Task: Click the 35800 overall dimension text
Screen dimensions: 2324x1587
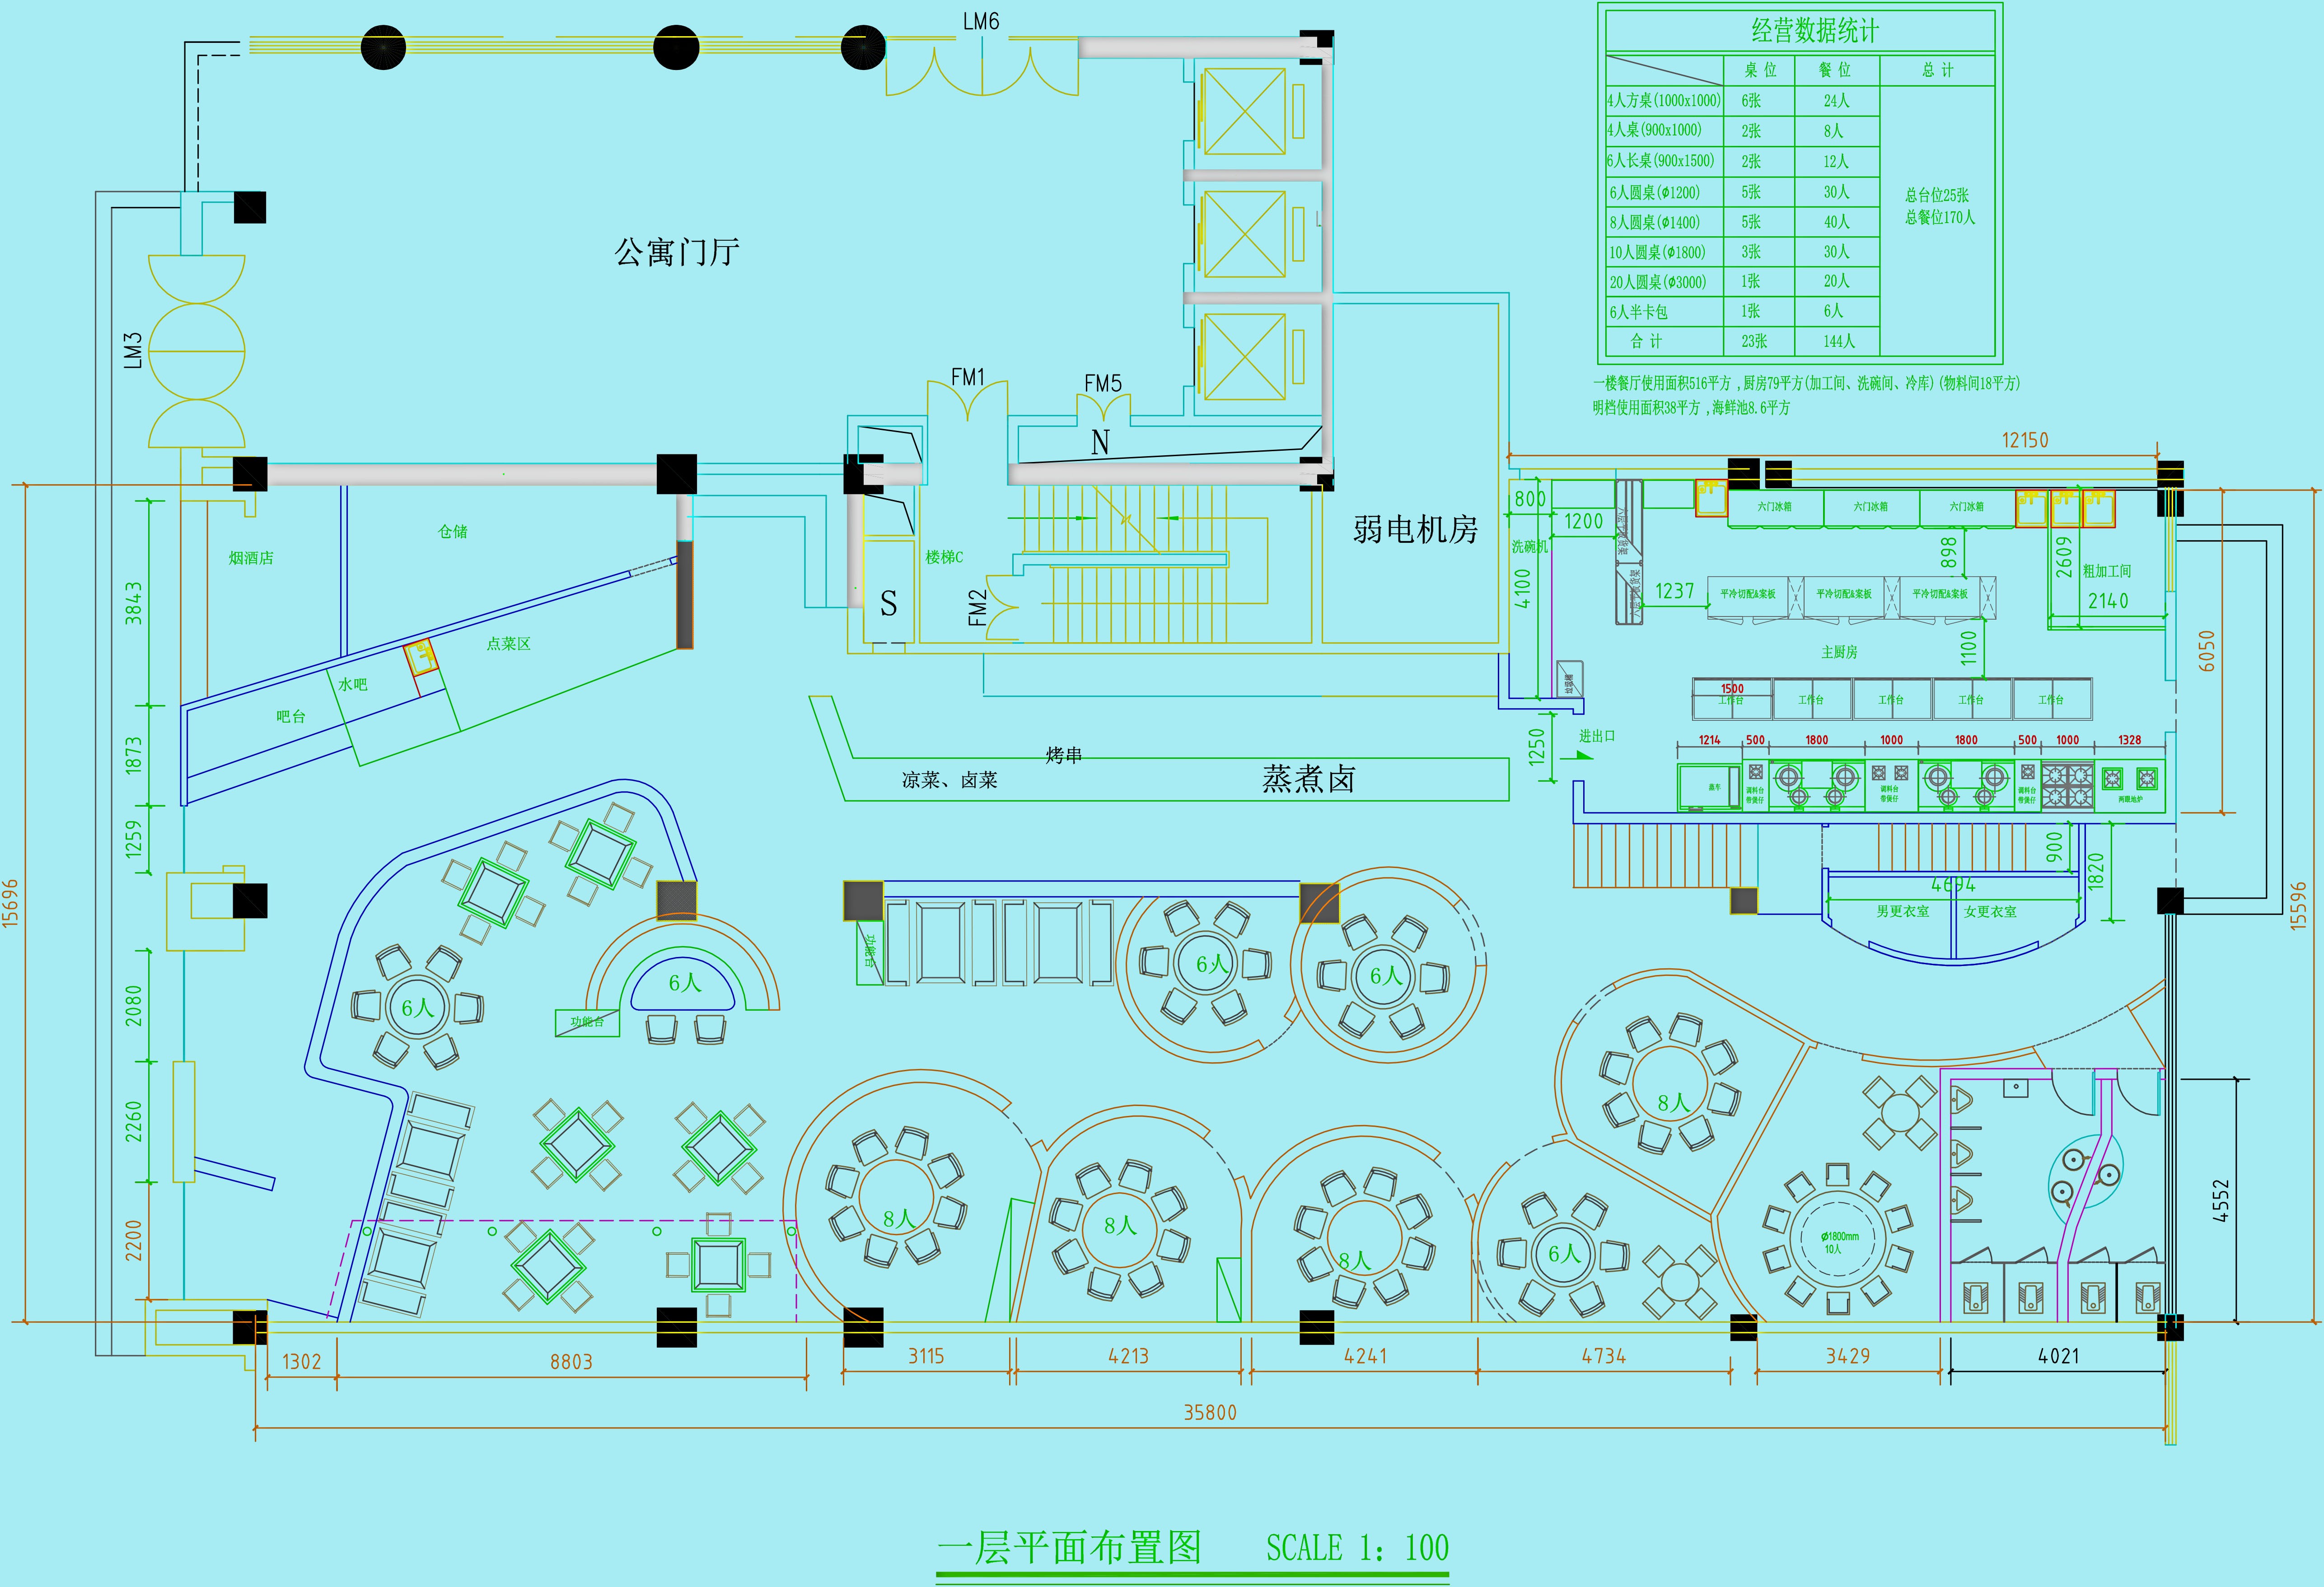Action: pos(1210,1412)
